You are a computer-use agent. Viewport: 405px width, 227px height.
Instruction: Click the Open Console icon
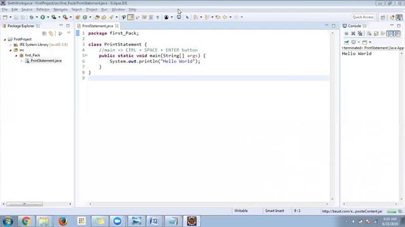tap(364, 42)
